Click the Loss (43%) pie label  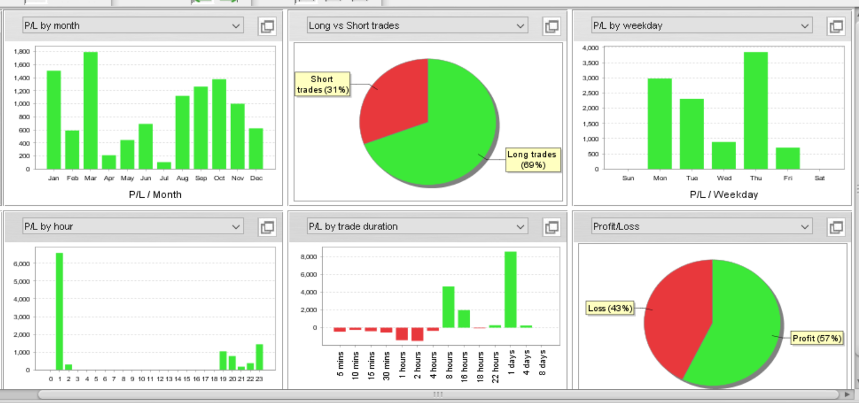(610, 308)
